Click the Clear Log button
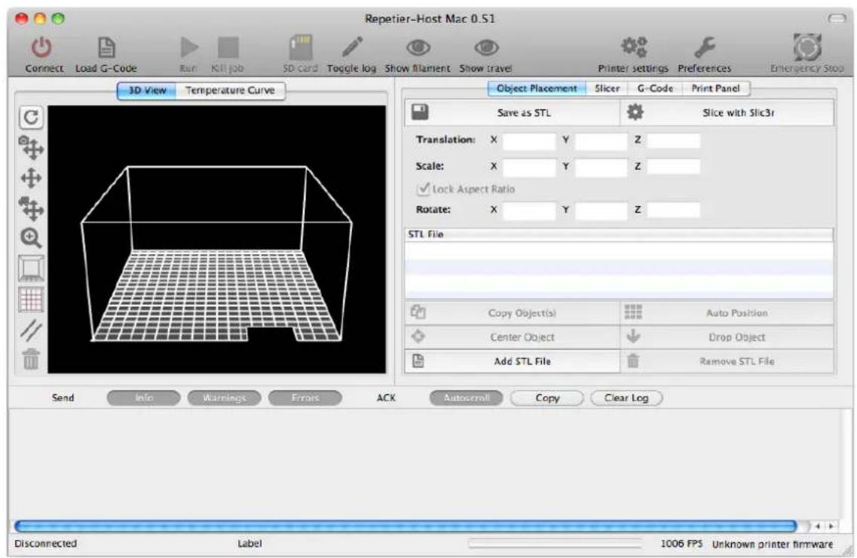 pyautogui.click(x=626, y=398)
